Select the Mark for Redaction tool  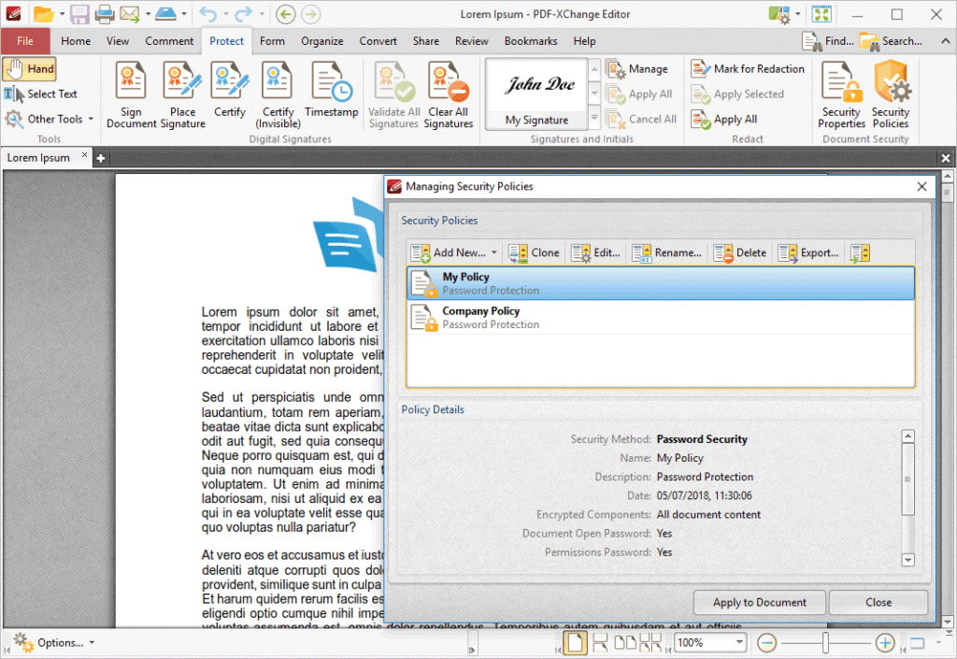tap(748, 68)
